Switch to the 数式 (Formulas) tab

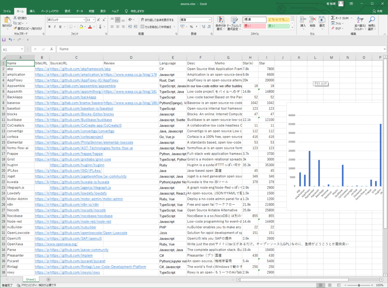[x=68, y=11]
